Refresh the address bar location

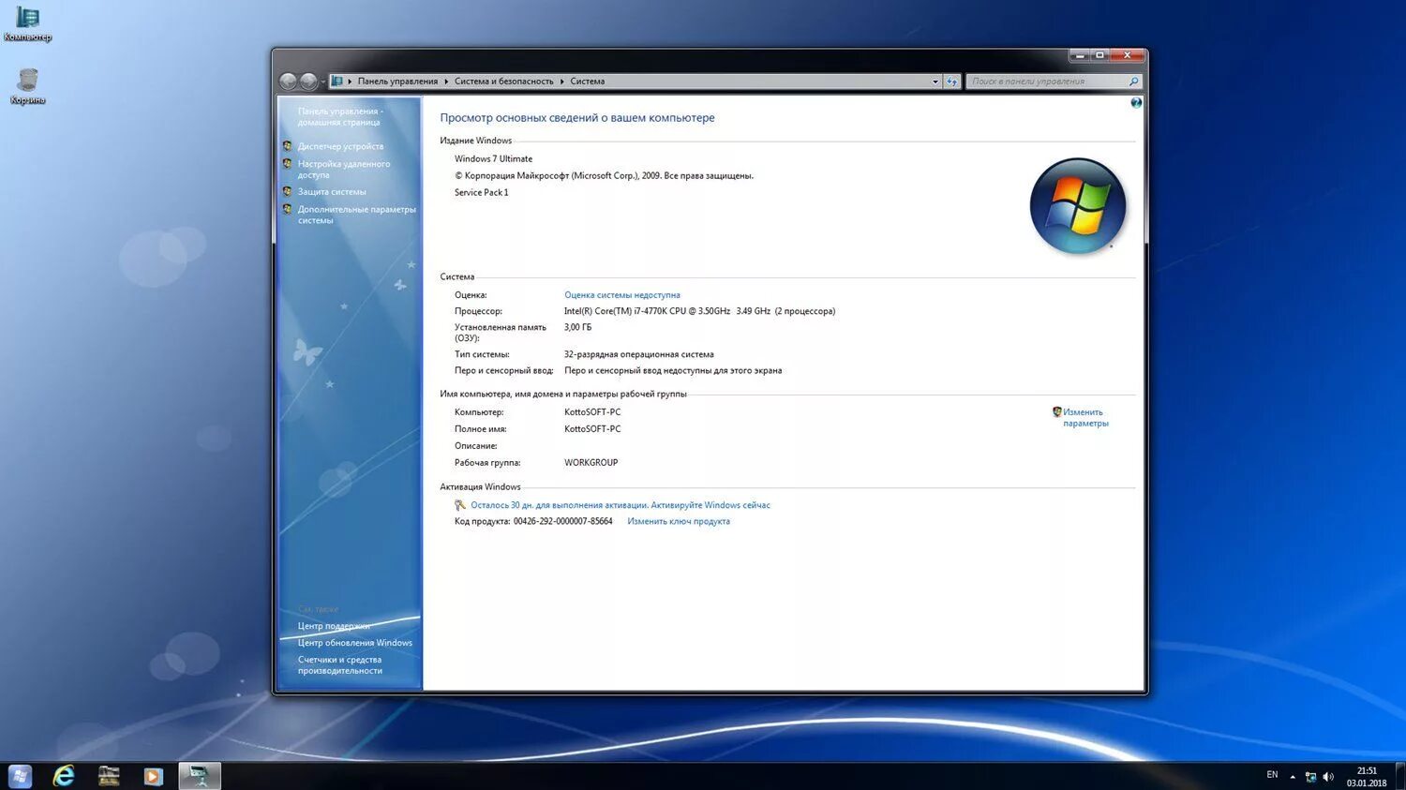tap(952, 82)
